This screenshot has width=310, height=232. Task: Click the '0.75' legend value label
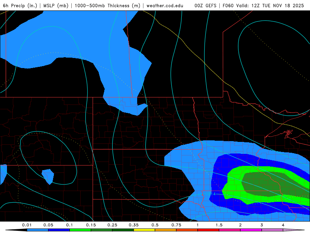[x=176, y=225]
